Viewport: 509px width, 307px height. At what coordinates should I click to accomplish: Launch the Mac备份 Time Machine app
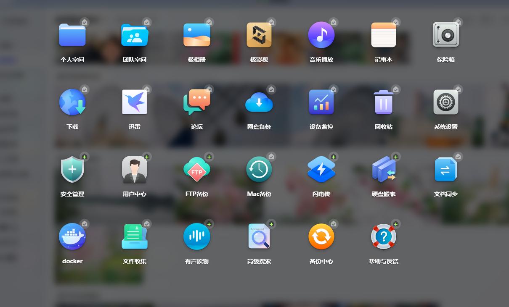pyautogui.click(x=259, y=170)
